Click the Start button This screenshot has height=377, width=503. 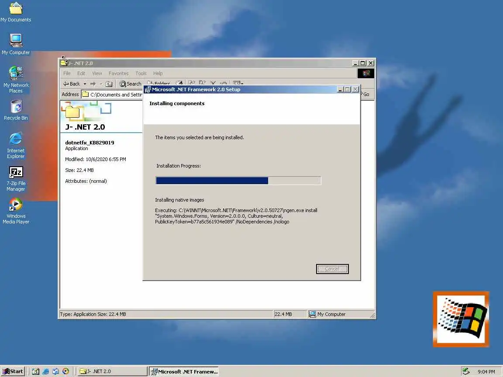(x=13, y=371)
